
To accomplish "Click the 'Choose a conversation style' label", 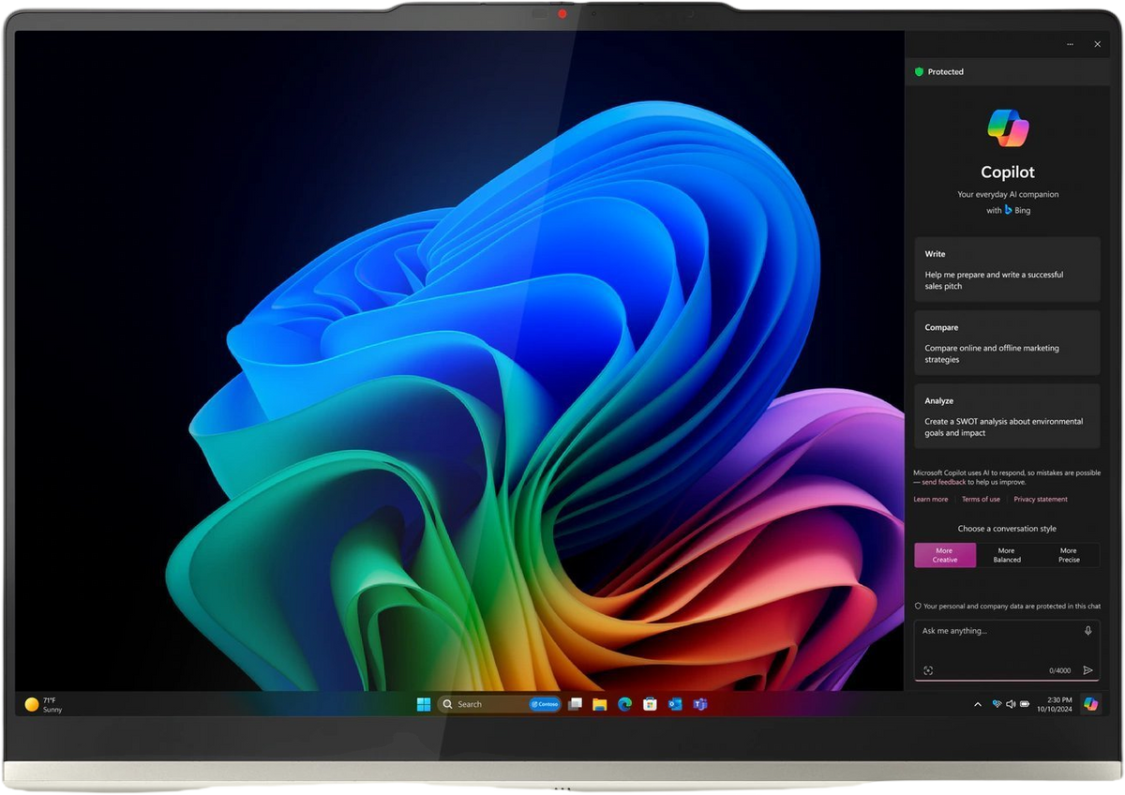I will click(x=1007, y=529).
